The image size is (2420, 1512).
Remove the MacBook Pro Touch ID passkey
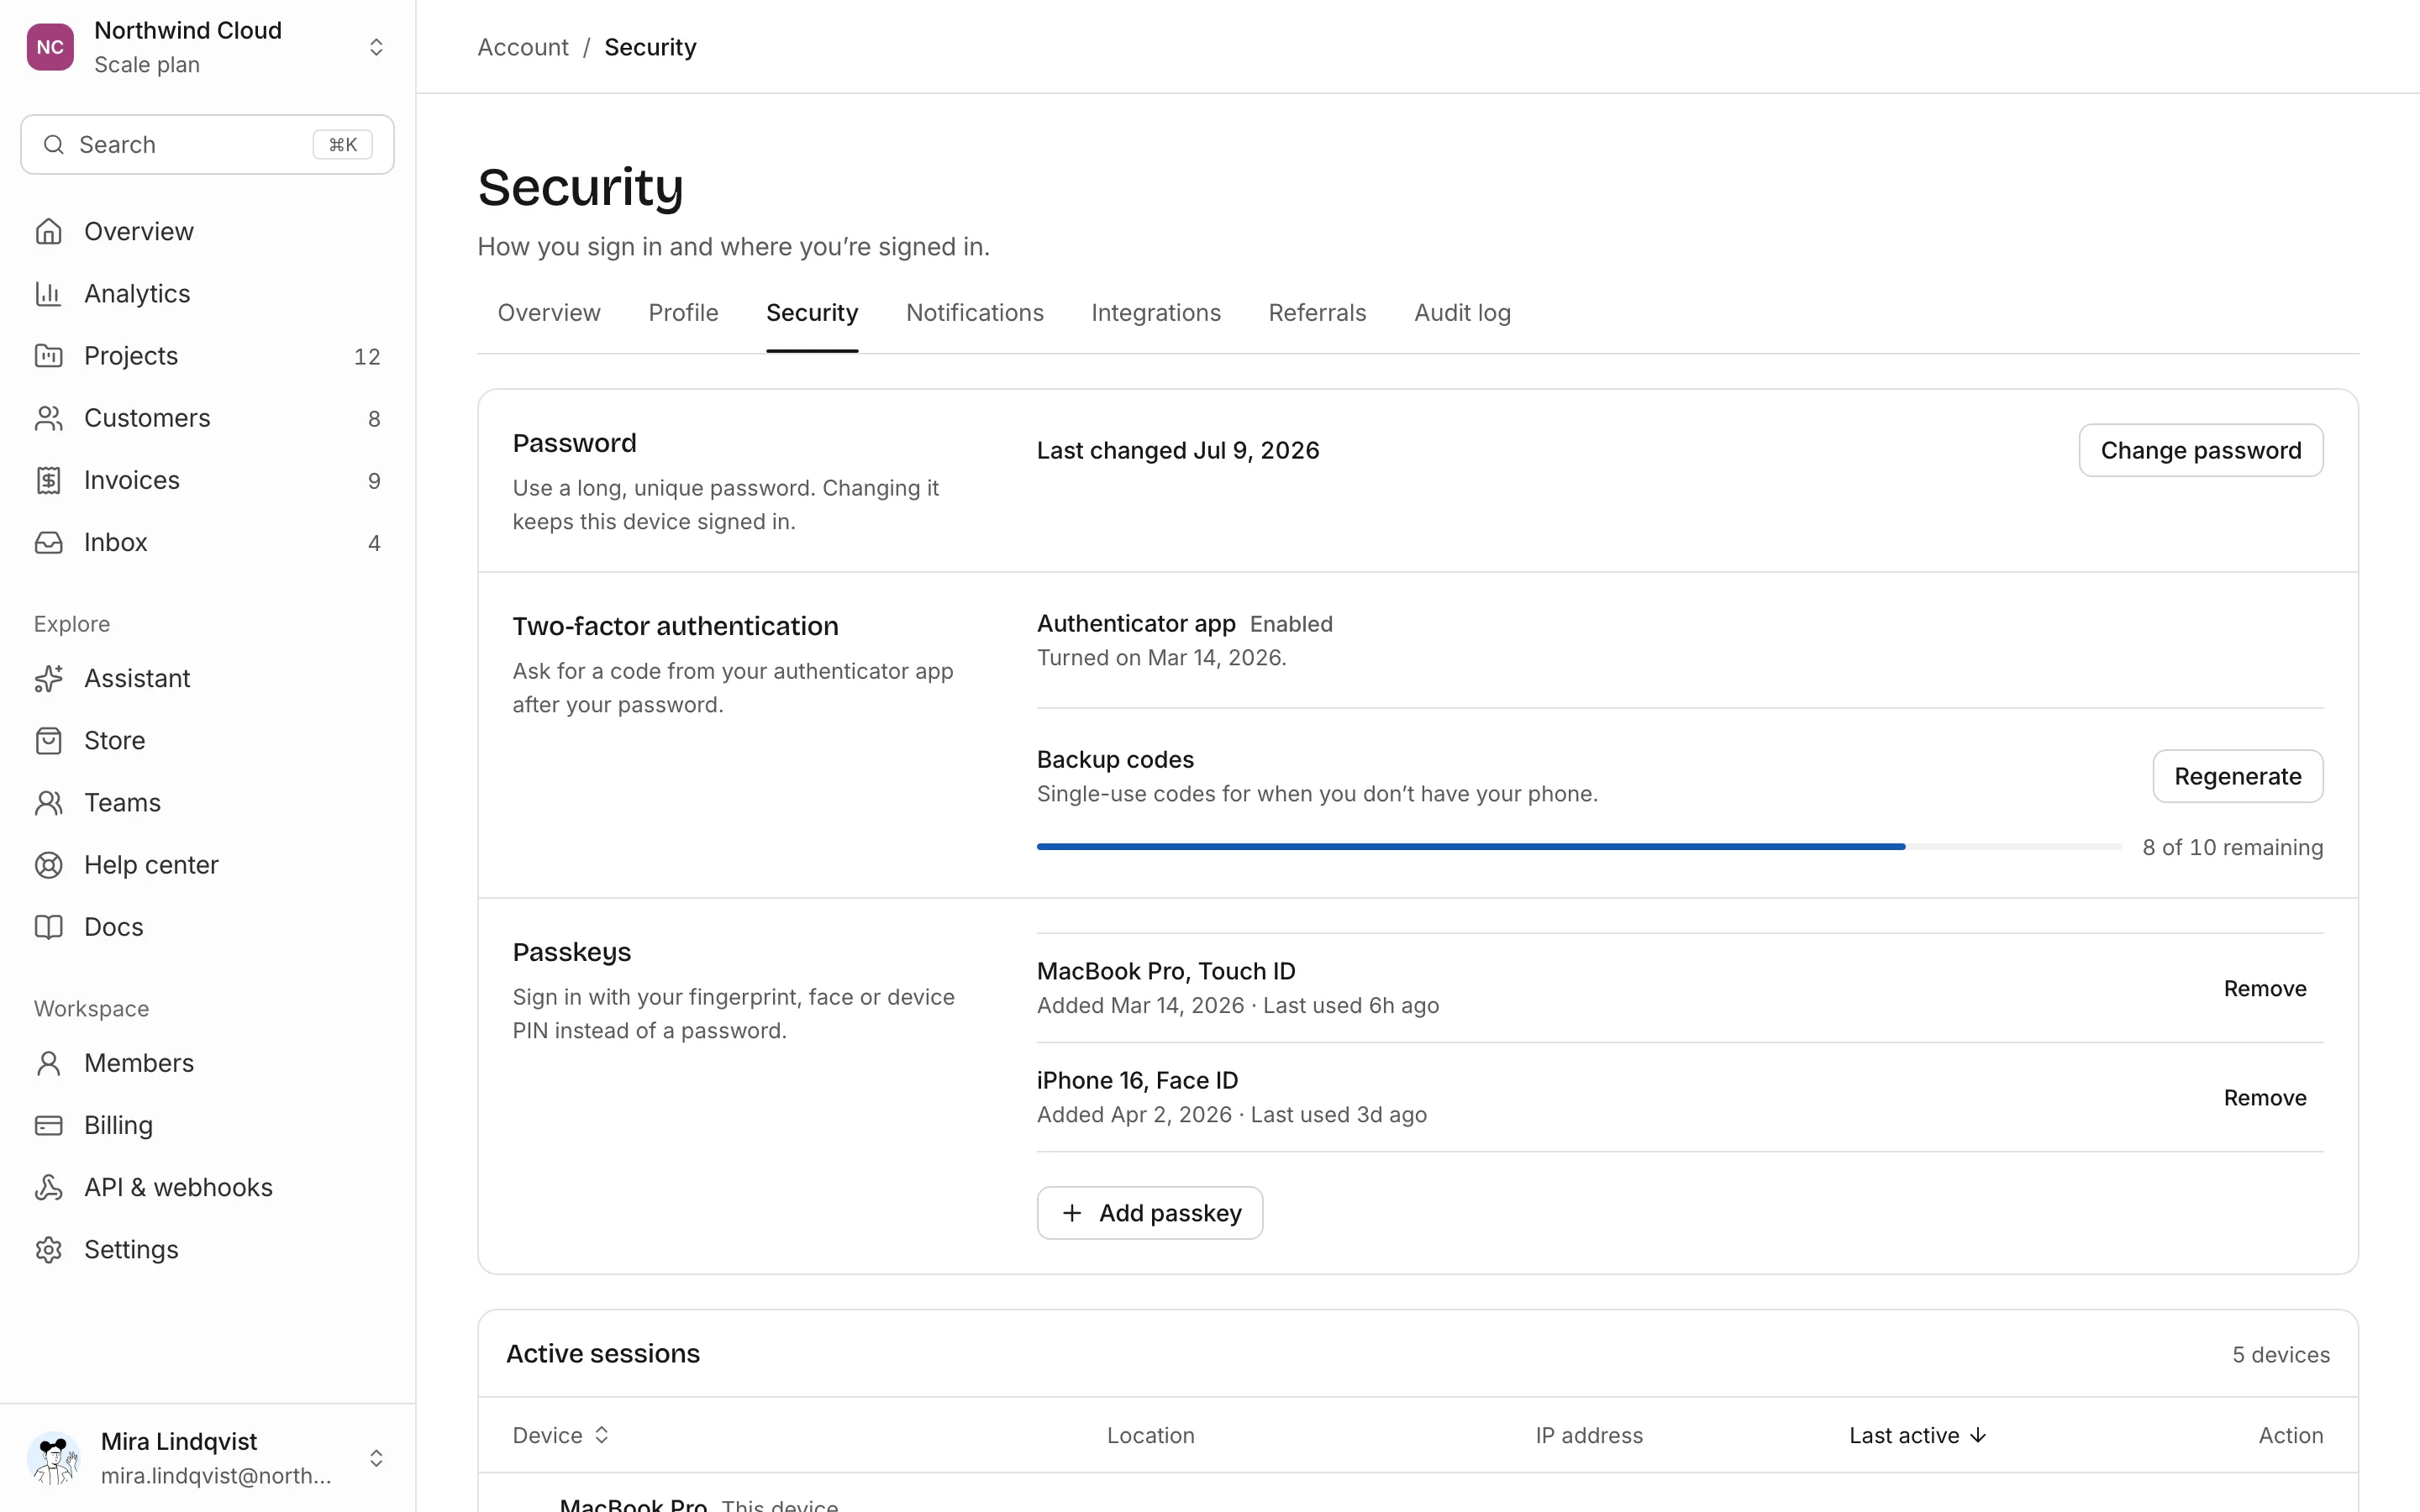pos(2265,988)
